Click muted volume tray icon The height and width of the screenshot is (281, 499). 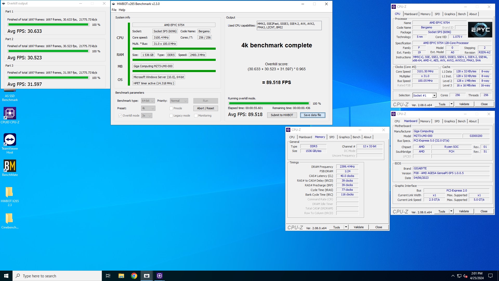465,276
